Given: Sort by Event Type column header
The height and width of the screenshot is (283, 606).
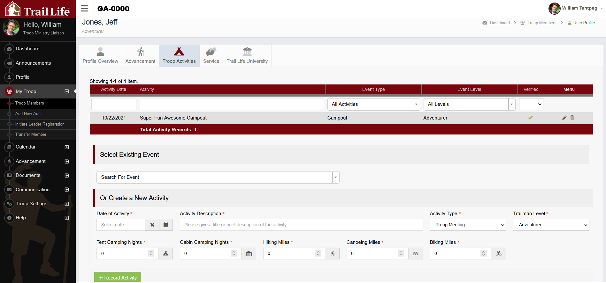Looking at the screenshot, I should point(373,90).
